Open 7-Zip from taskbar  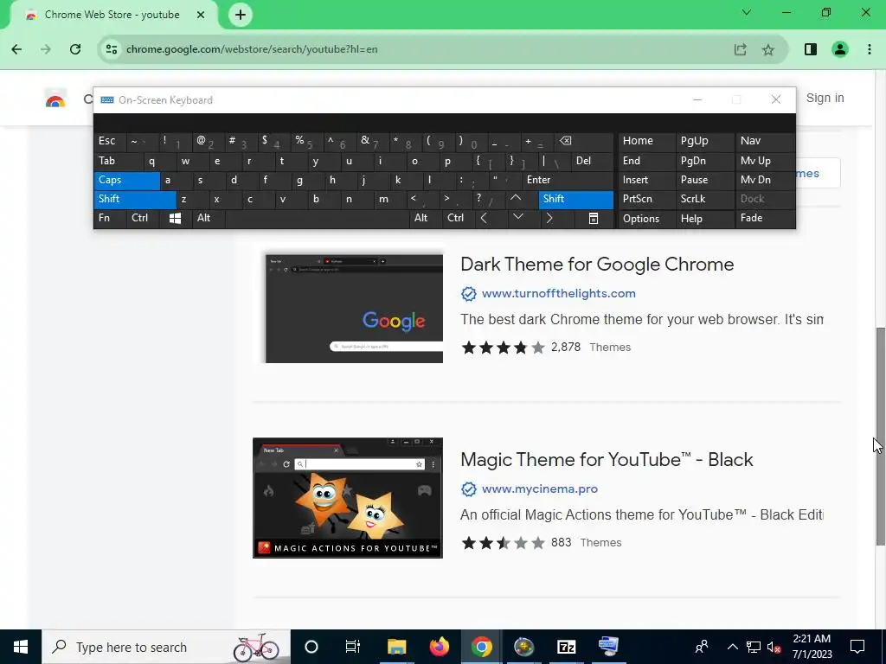pos(566,647)
